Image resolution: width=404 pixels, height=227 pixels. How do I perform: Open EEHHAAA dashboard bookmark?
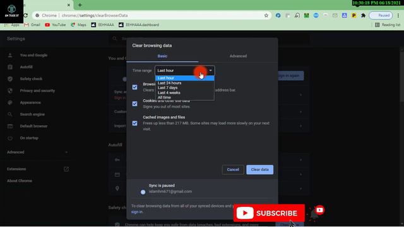tap(139, 25)
